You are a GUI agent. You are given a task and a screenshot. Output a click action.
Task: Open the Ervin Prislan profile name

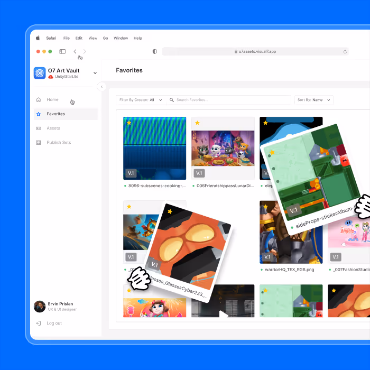[x=60, y=304]
